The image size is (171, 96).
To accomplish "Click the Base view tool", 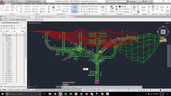I will tap(162, 8).
